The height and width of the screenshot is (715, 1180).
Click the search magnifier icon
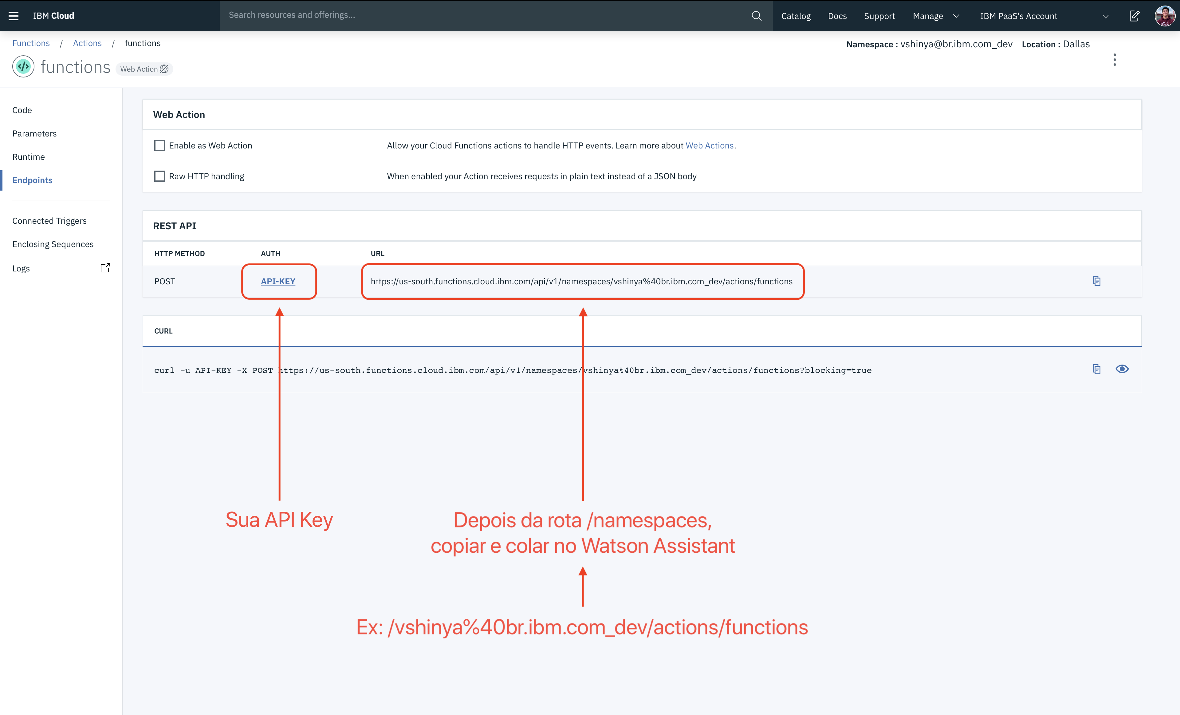756,16
